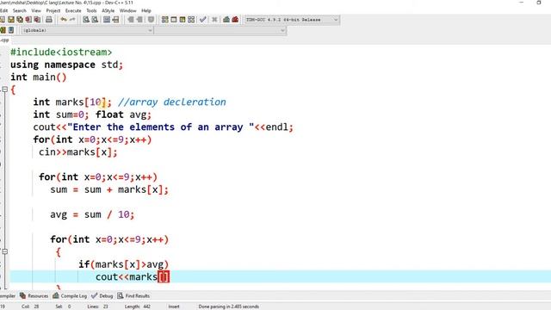Image resolution: width=551 pixels, height=310 pixels.
Task: Click the 'cin>>marks[x];' line
Action: 78,152
